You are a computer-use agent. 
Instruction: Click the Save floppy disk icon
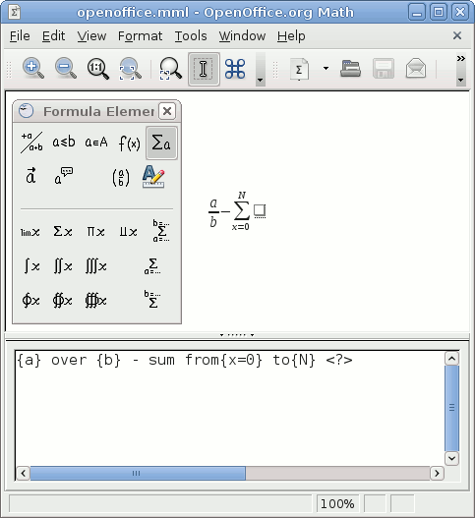tap(384, 69)
